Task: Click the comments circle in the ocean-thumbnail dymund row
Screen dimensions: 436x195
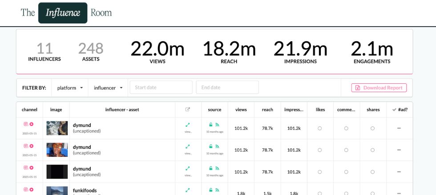Action: point(346,128)
